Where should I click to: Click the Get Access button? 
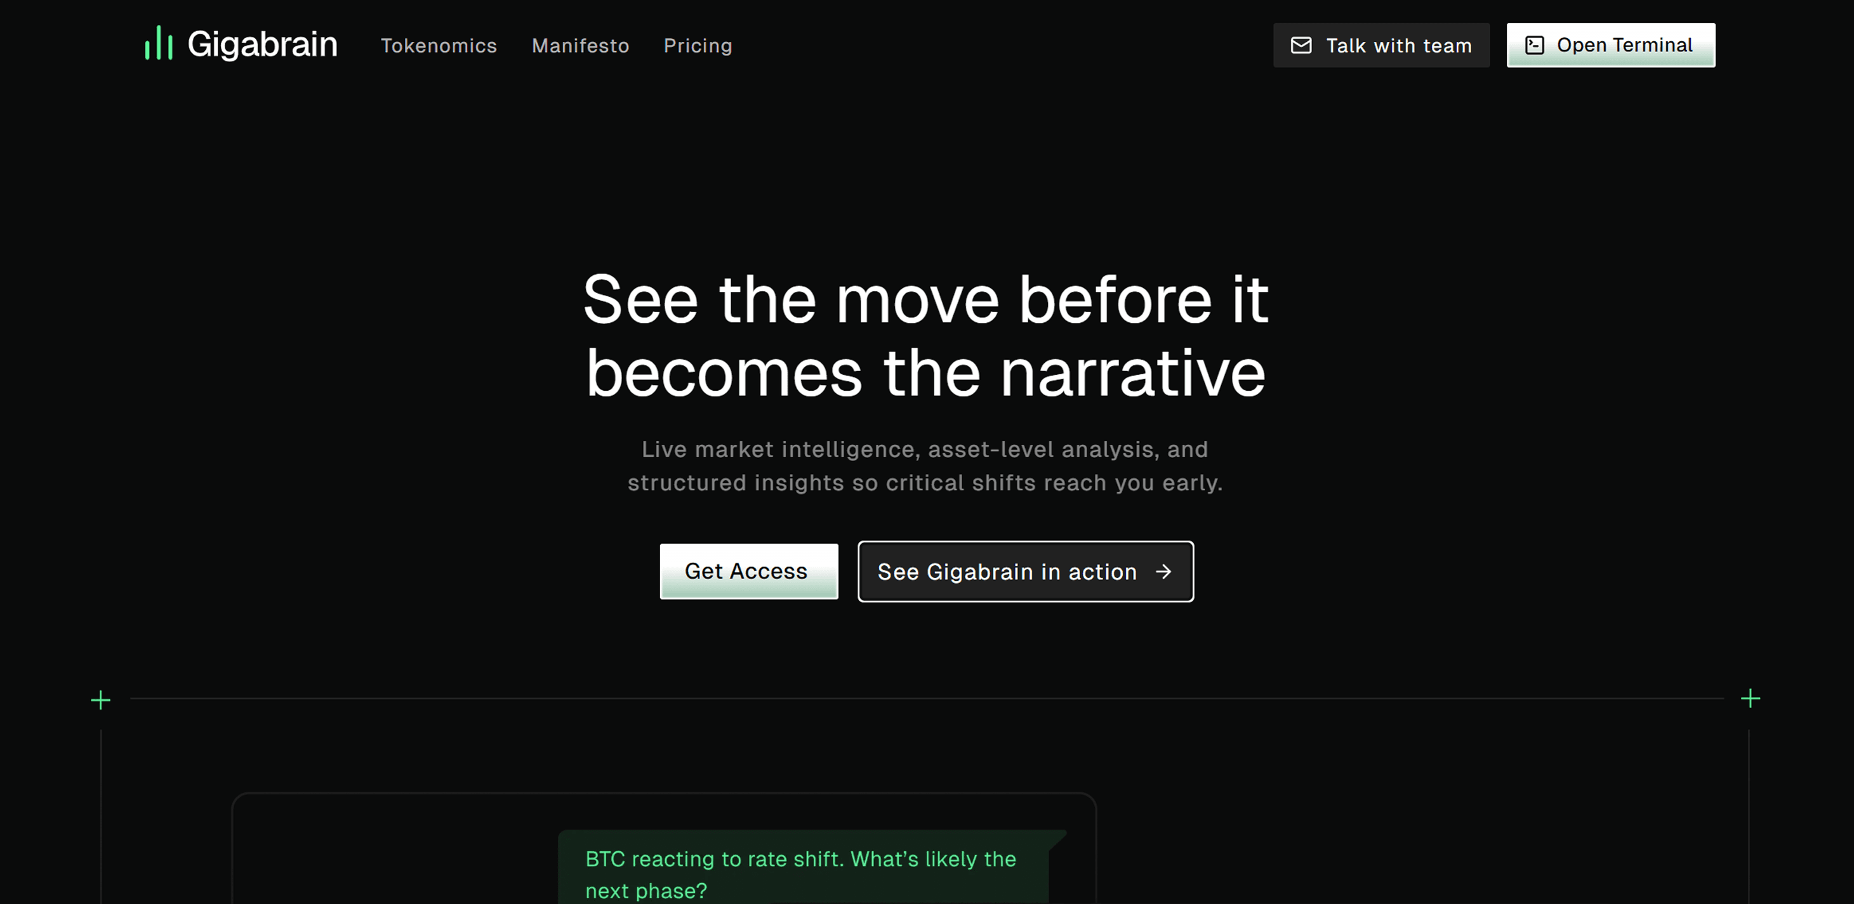(x=748, y=571)
